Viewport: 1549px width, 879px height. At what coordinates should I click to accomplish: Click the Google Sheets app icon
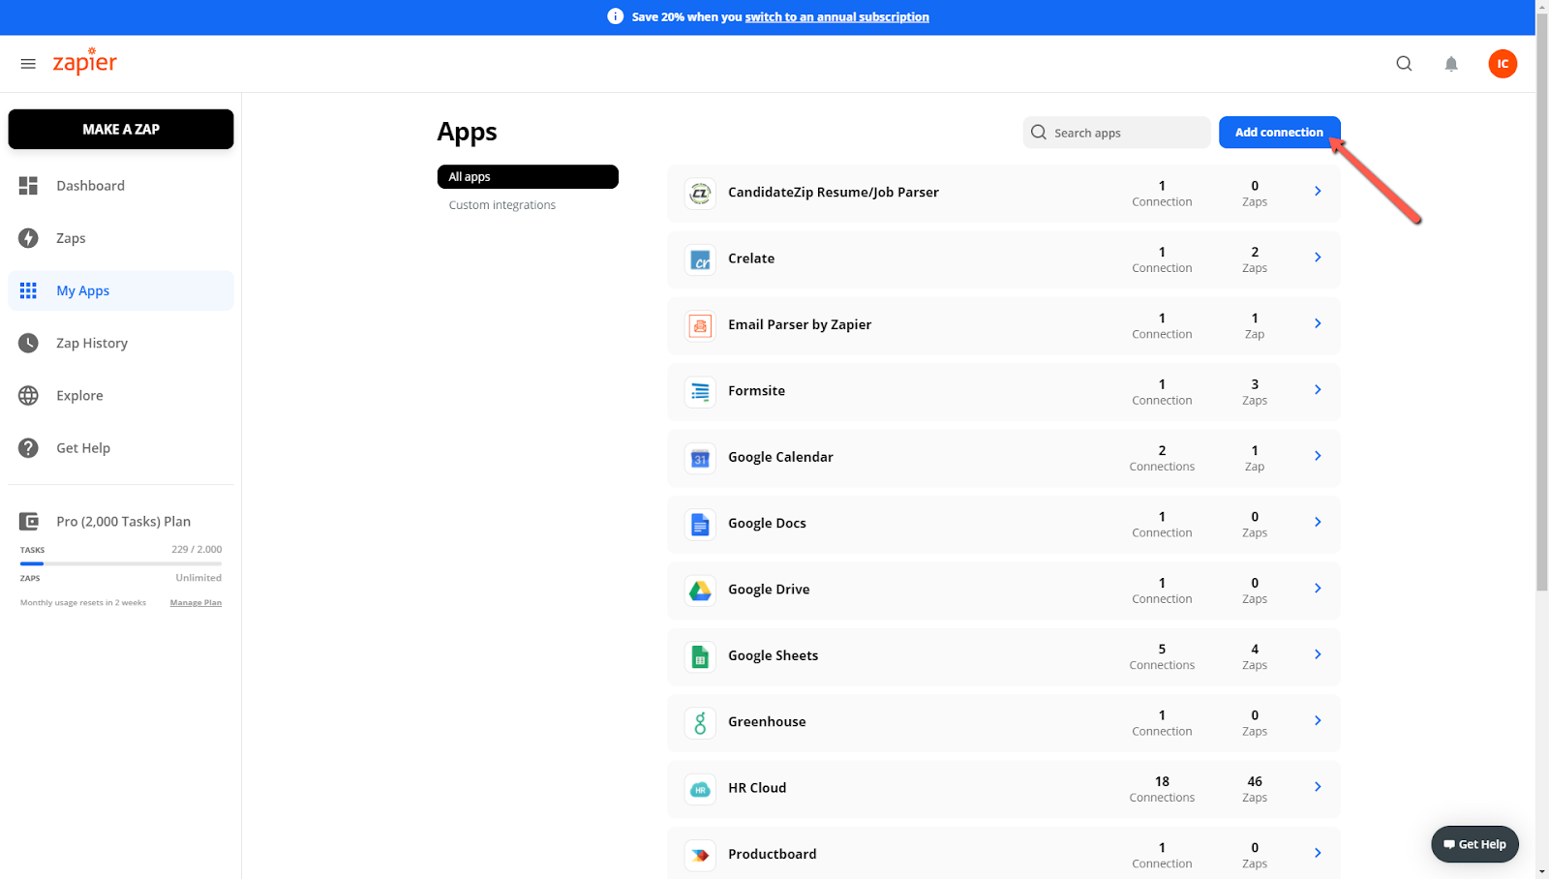click(700, 657)
